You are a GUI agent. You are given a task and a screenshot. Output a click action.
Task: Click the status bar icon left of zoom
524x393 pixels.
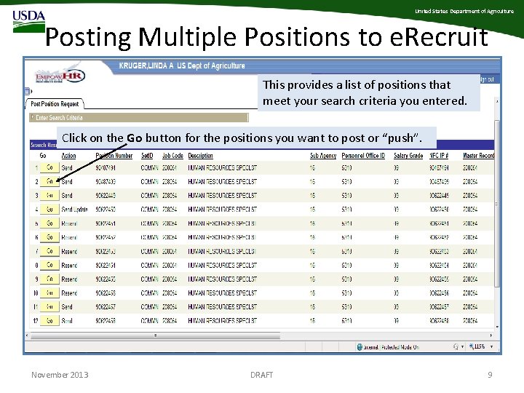pyautogui.click(x=456, y=347)
